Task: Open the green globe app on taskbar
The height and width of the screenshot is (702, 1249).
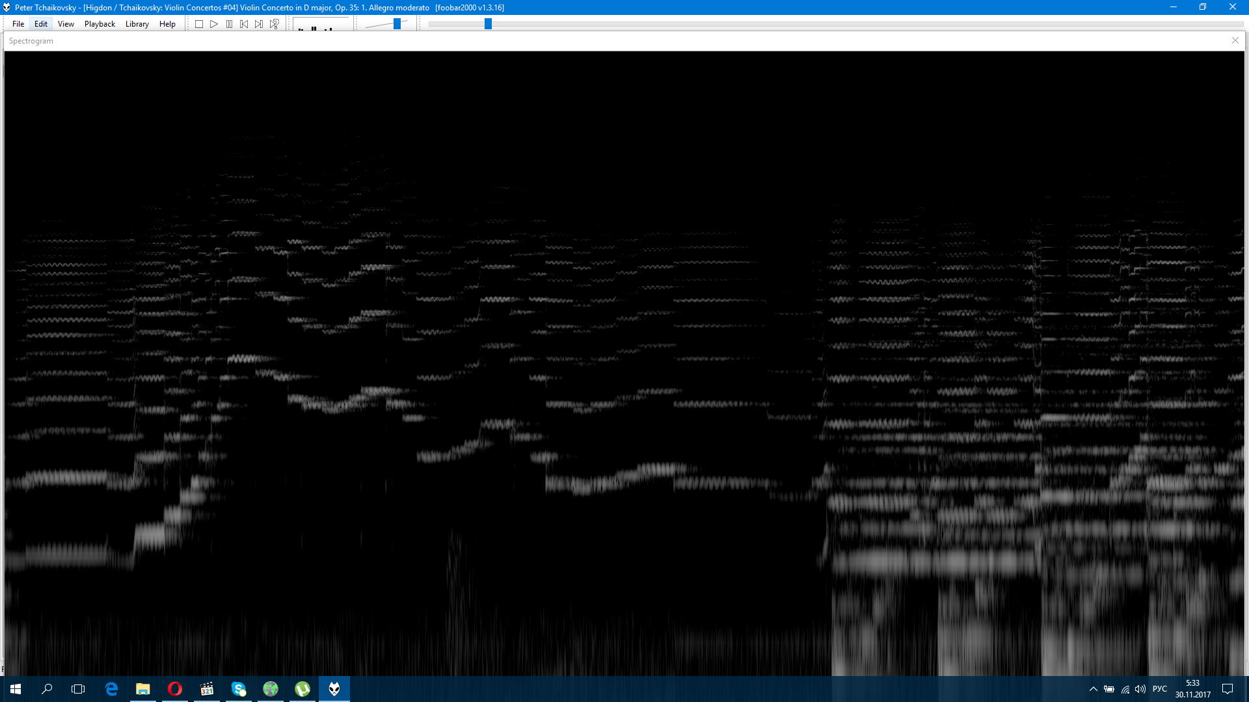Action: pyautogui.click(x=271, y=689)
